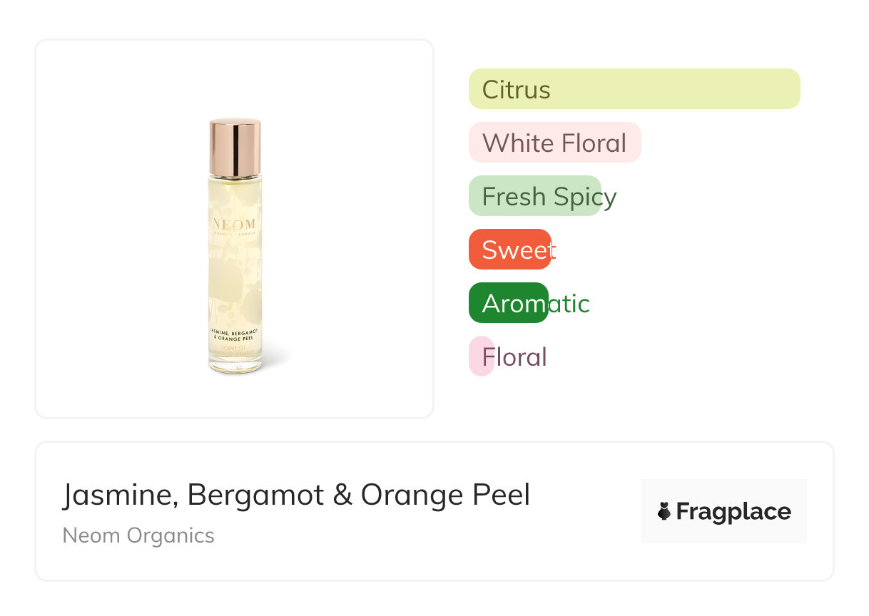Open the perfume bottle product image

click(x=235, y=246)
